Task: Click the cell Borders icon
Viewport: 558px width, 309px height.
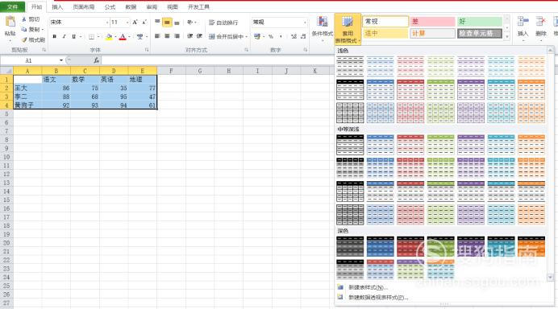Action: 91,36
